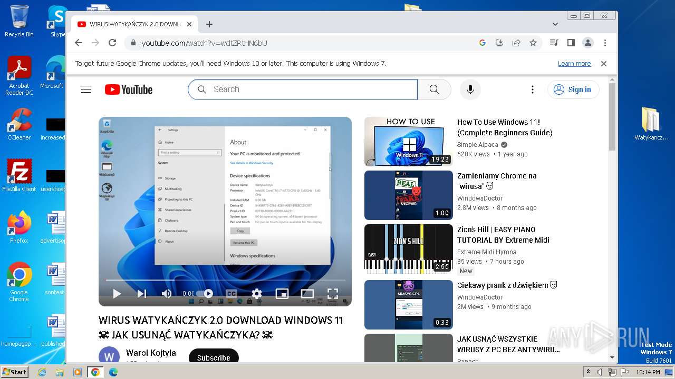
Task: Share this page icon
Action: pyautogui.click(x=516, y=43)
